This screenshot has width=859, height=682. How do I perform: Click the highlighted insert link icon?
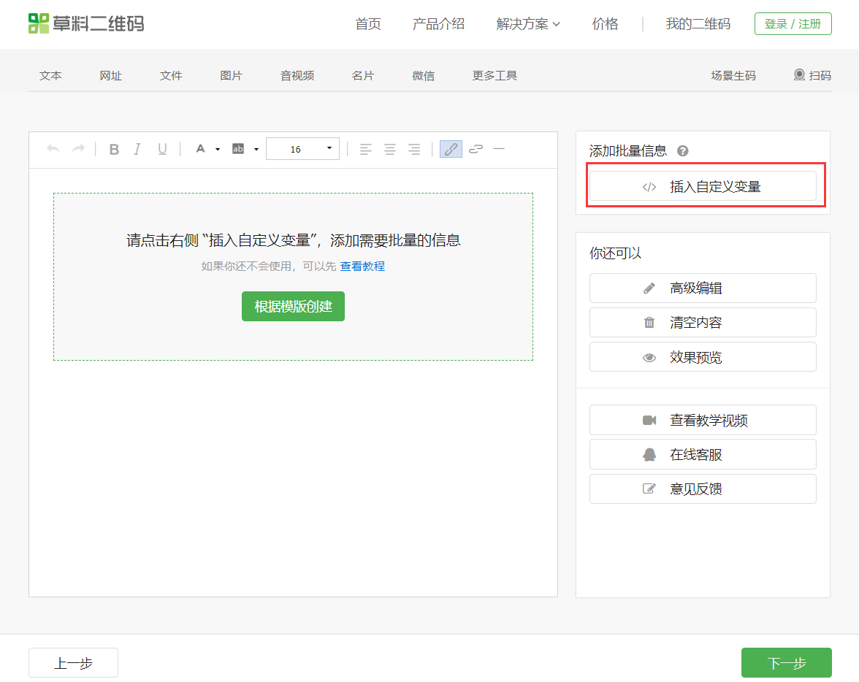tap(451, 150)
